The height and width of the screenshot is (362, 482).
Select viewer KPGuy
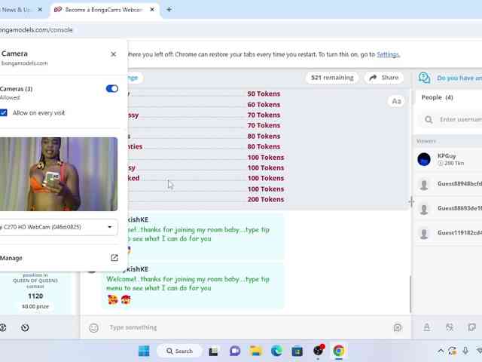tap(449, 159)
